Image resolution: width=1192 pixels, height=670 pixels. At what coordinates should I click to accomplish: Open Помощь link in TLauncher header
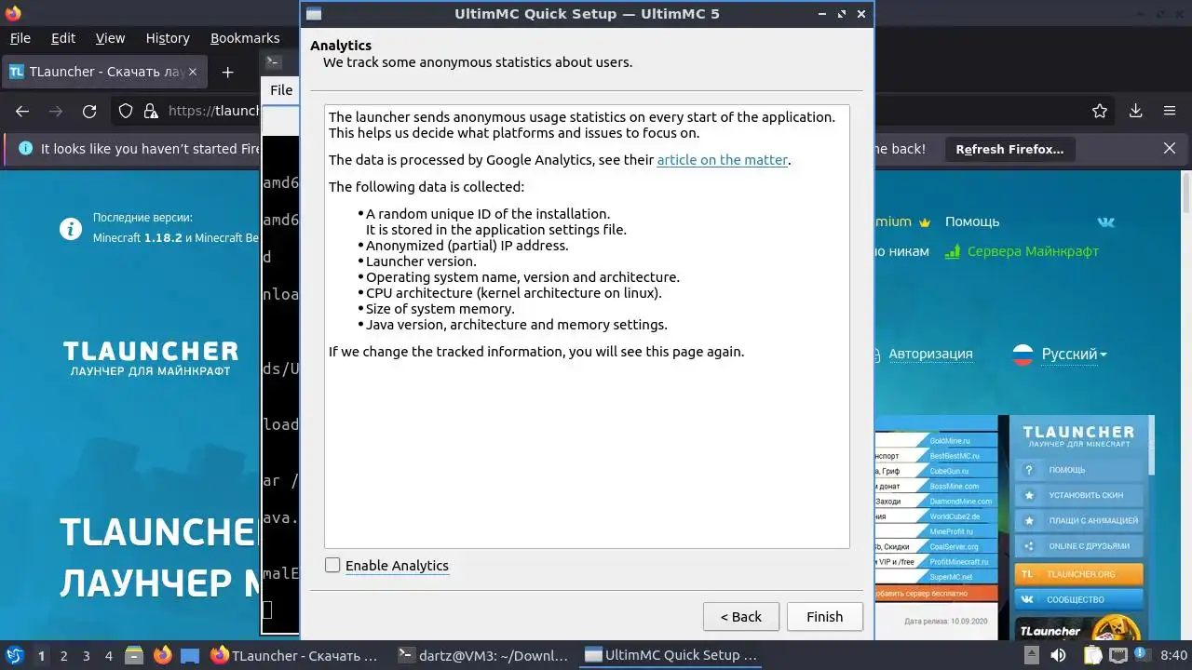click(x=972, y=221)
